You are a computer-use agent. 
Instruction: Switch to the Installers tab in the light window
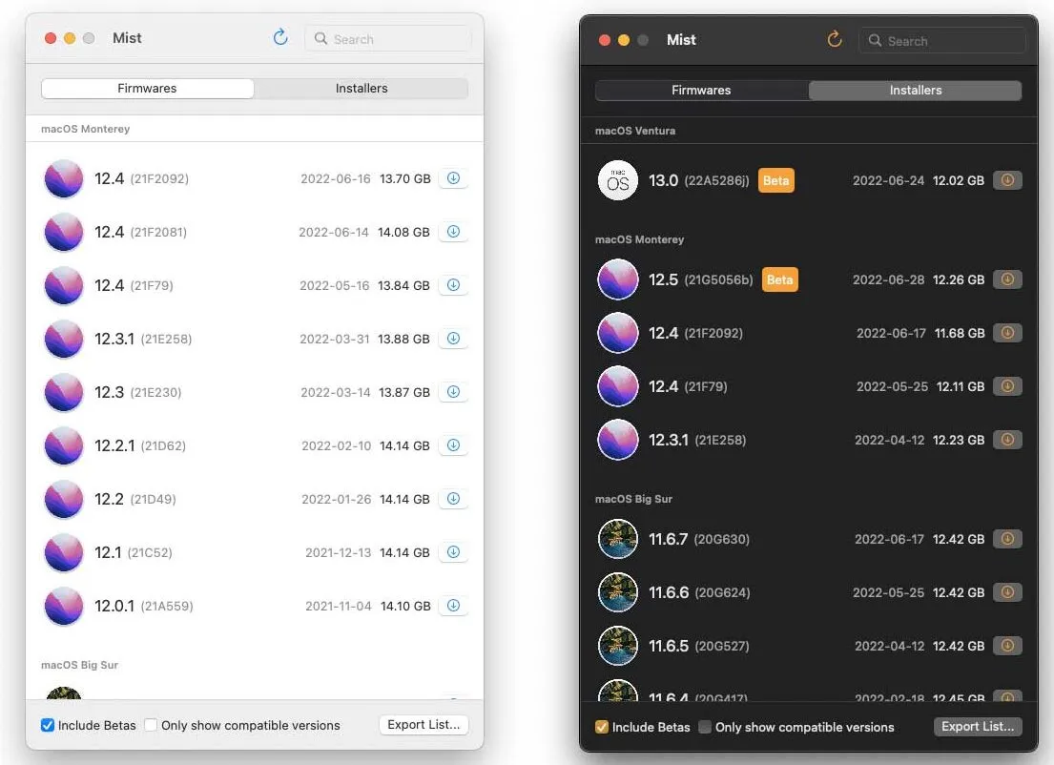tap(361, 88)
